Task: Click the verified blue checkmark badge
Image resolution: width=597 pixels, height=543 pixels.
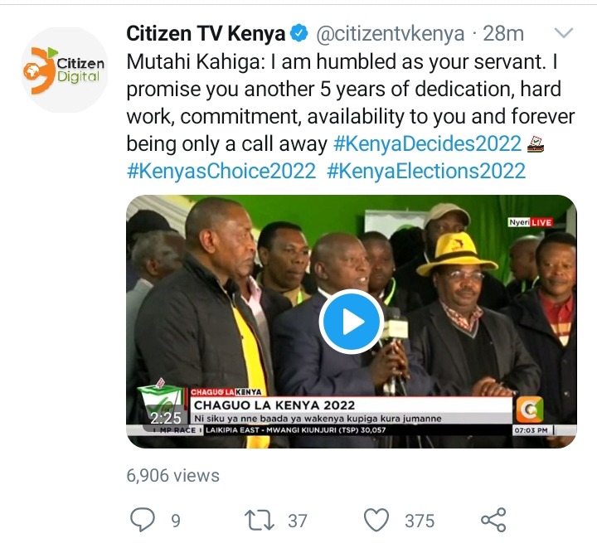Action: click(x=299, y=33)
